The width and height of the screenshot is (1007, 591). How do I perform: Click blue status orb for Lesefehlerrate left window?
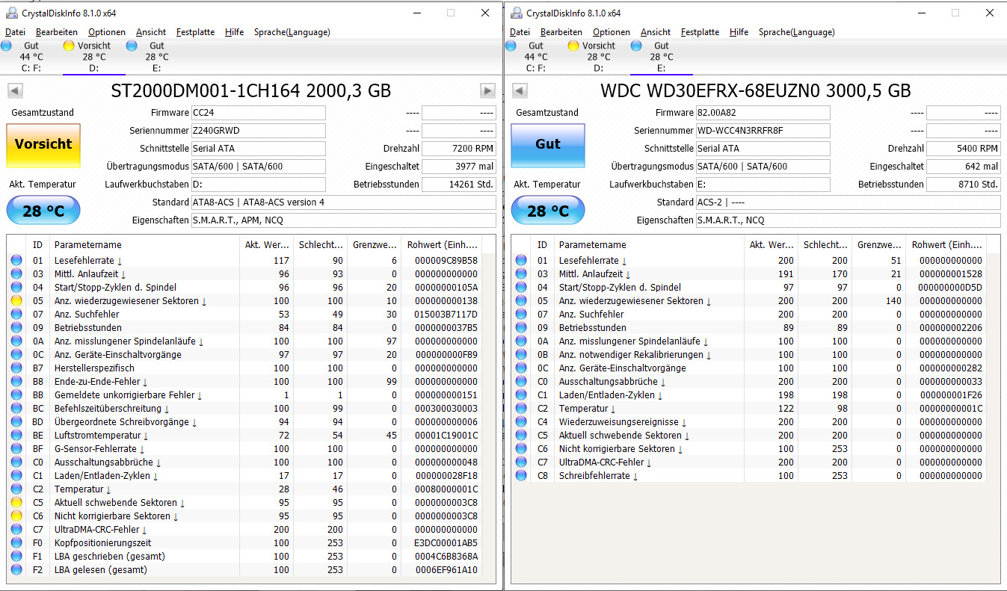coord(16,261)
